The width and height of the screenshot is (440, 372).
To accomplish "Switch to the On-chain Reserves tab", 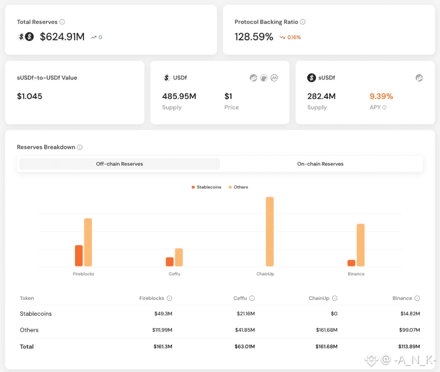I will tap(320, 164).
